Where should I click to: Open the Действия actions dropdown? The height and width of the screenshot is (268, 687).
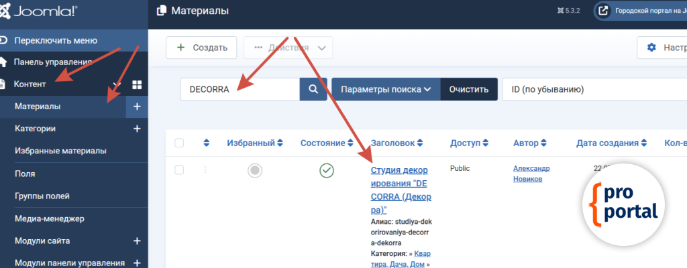pyautogui.click(x=288, y=48)
